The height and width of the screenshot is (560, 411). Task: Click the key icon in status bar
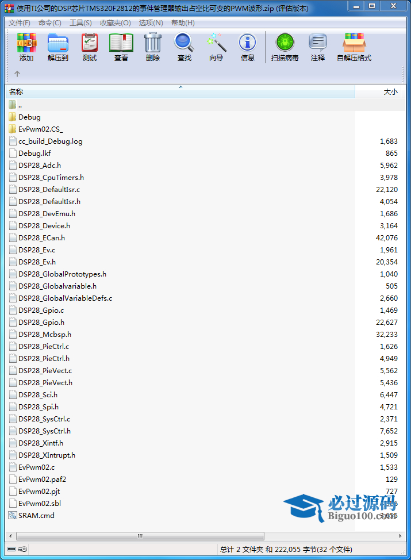tap(22, 549)
